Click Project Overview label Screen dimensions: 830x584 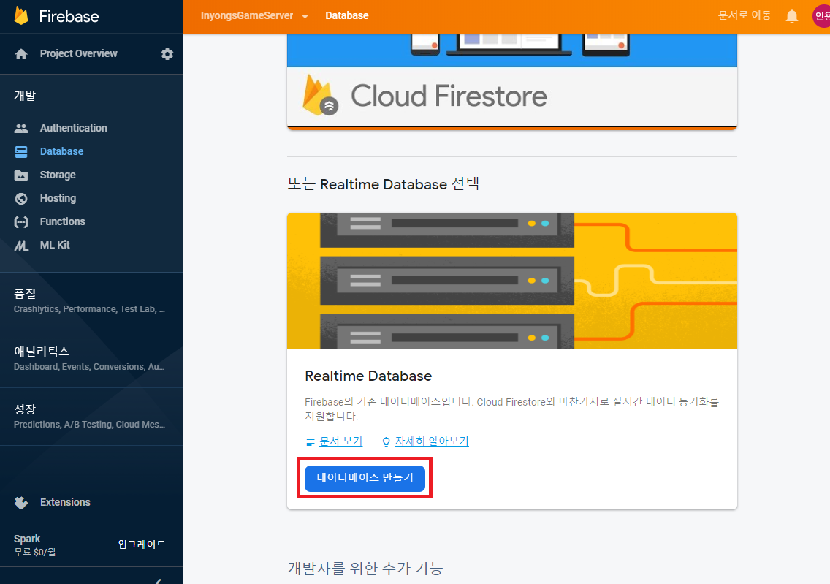pyautogui.click(x=79, y=53)
